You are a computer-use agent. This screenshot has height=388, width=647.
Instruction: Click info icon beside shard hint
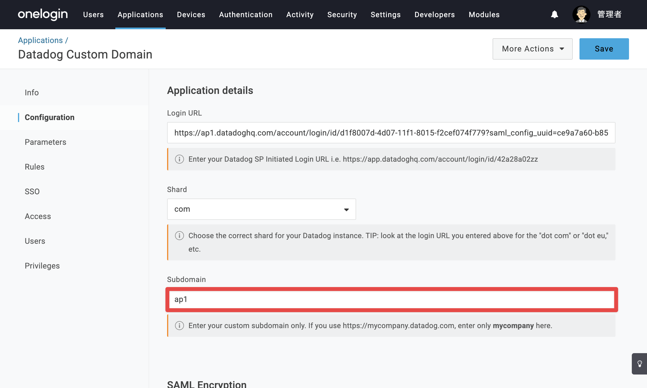[179, 236]
